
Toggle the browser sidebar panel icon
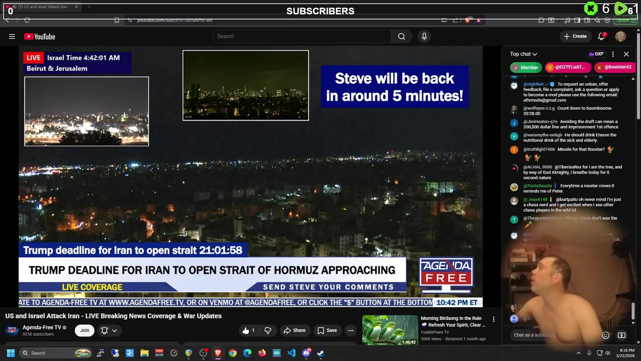tap(577, 20)
